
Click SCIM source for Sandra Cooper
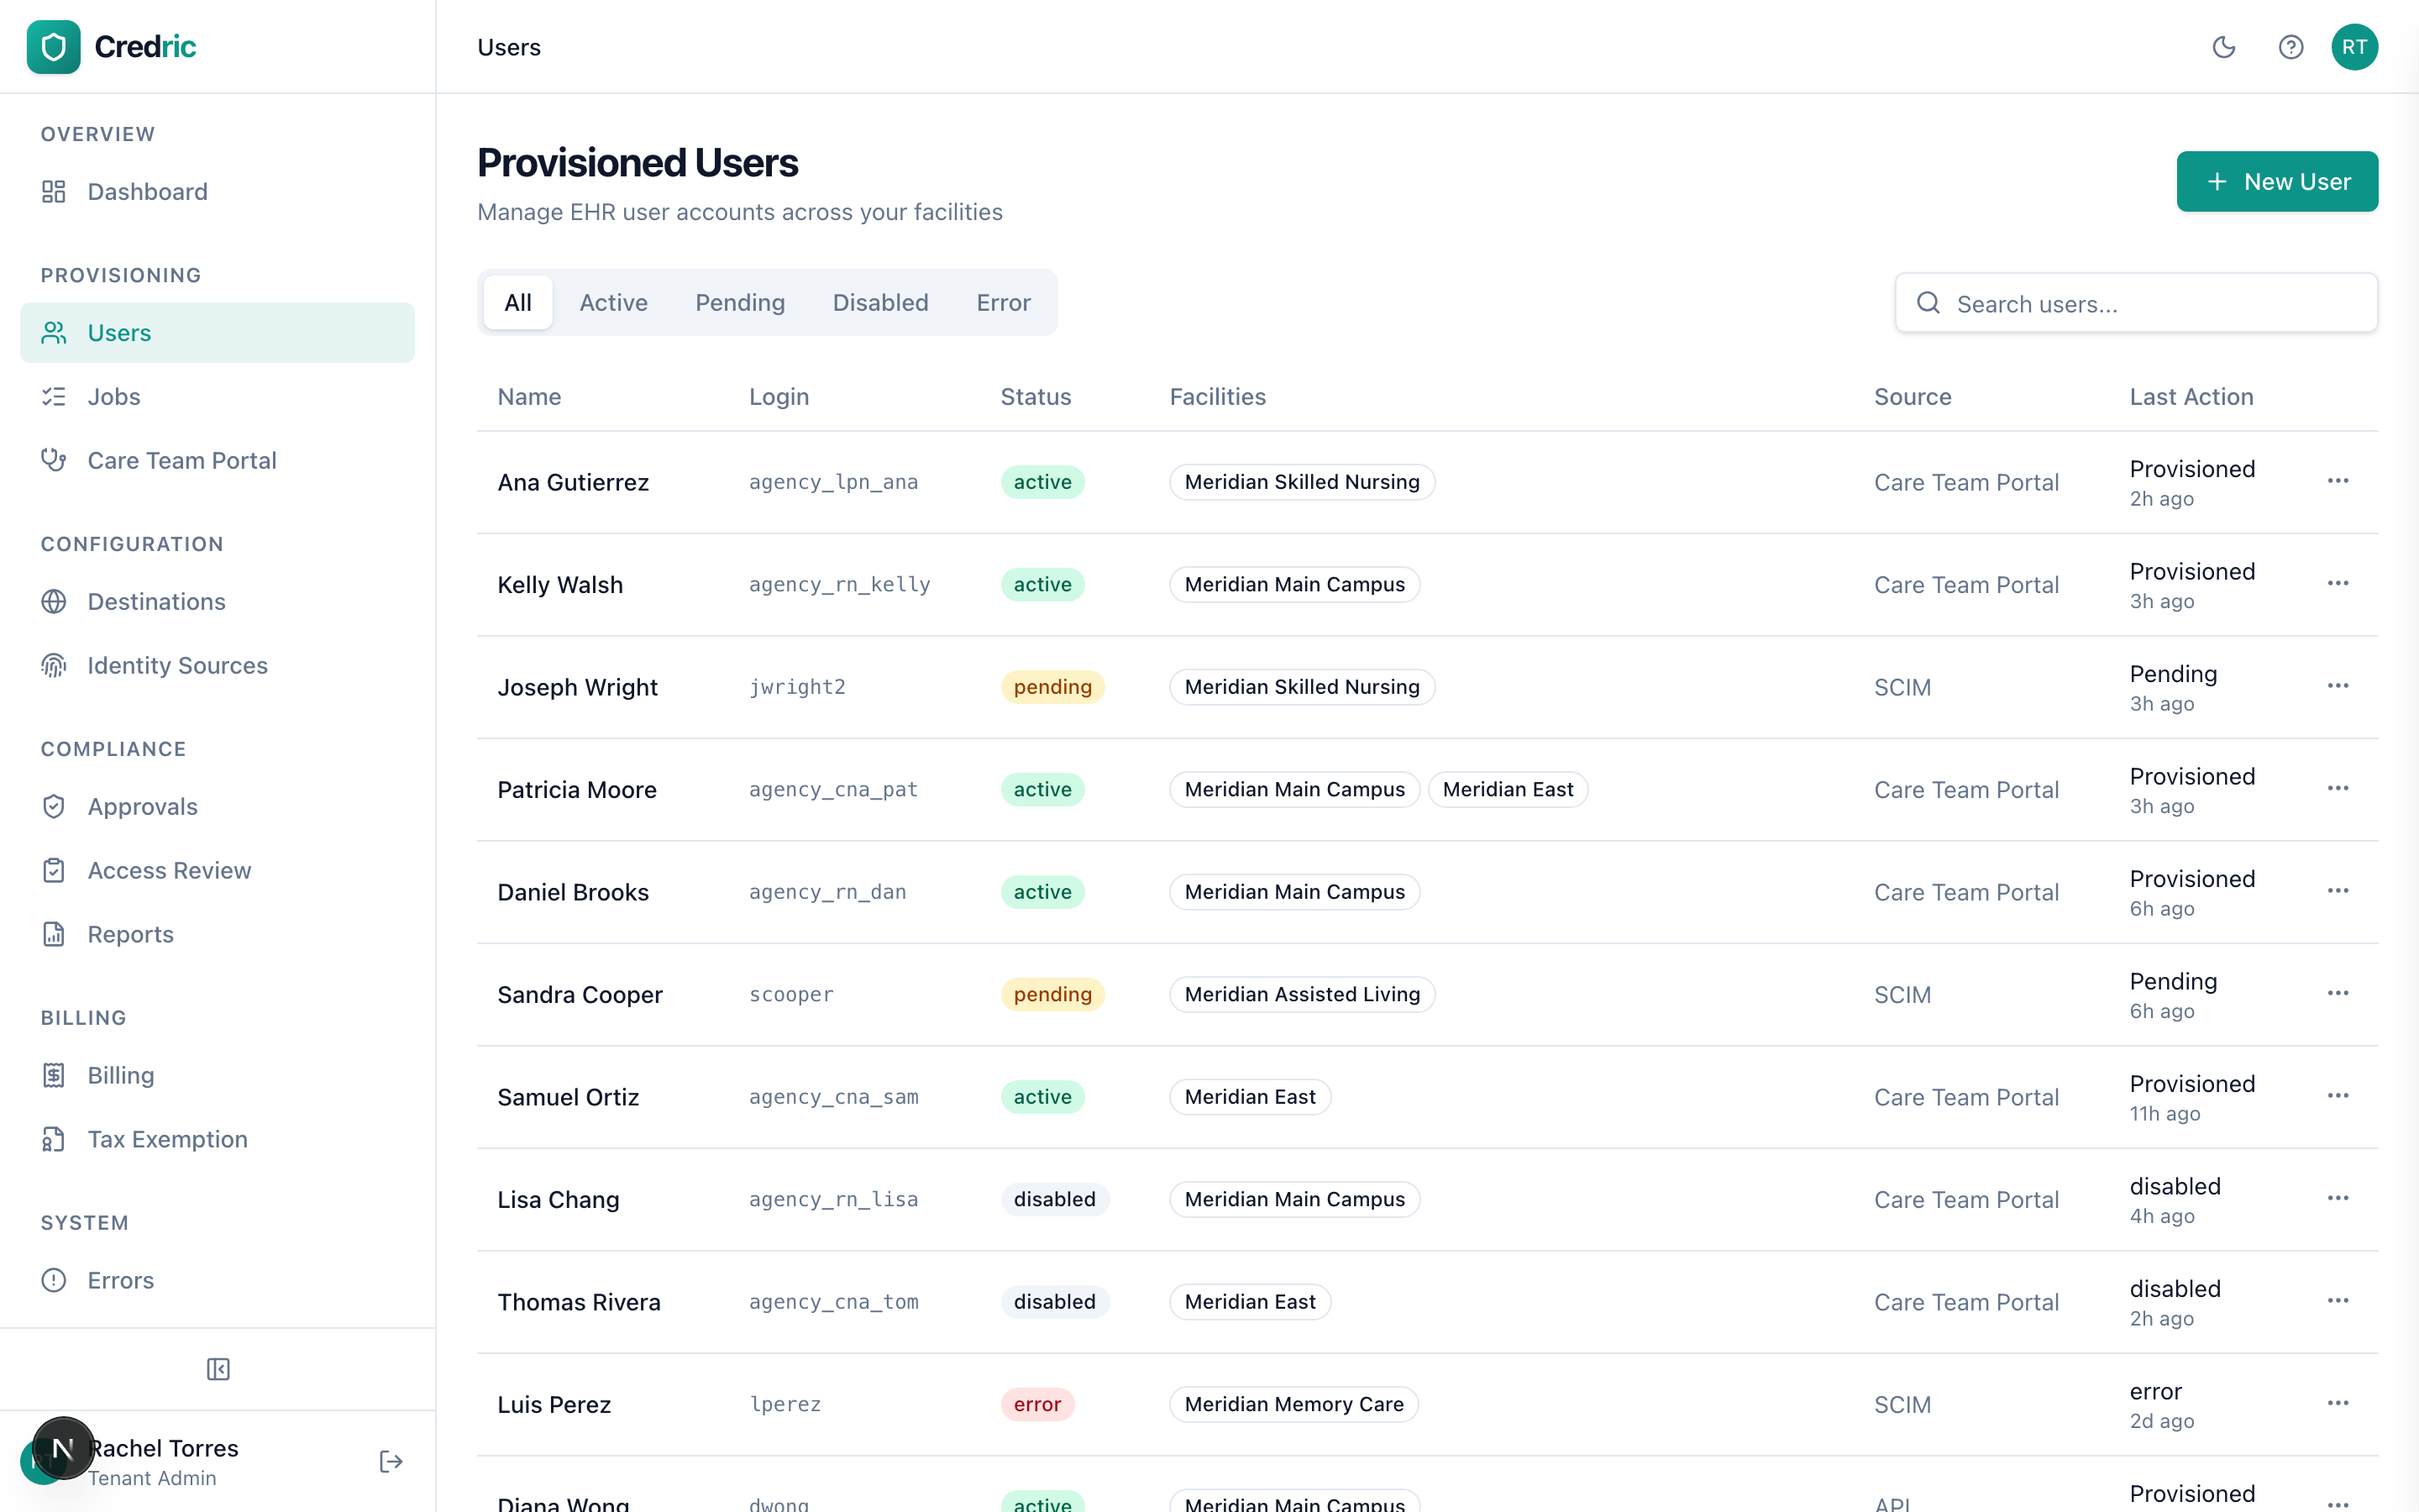click(1902, 995)
